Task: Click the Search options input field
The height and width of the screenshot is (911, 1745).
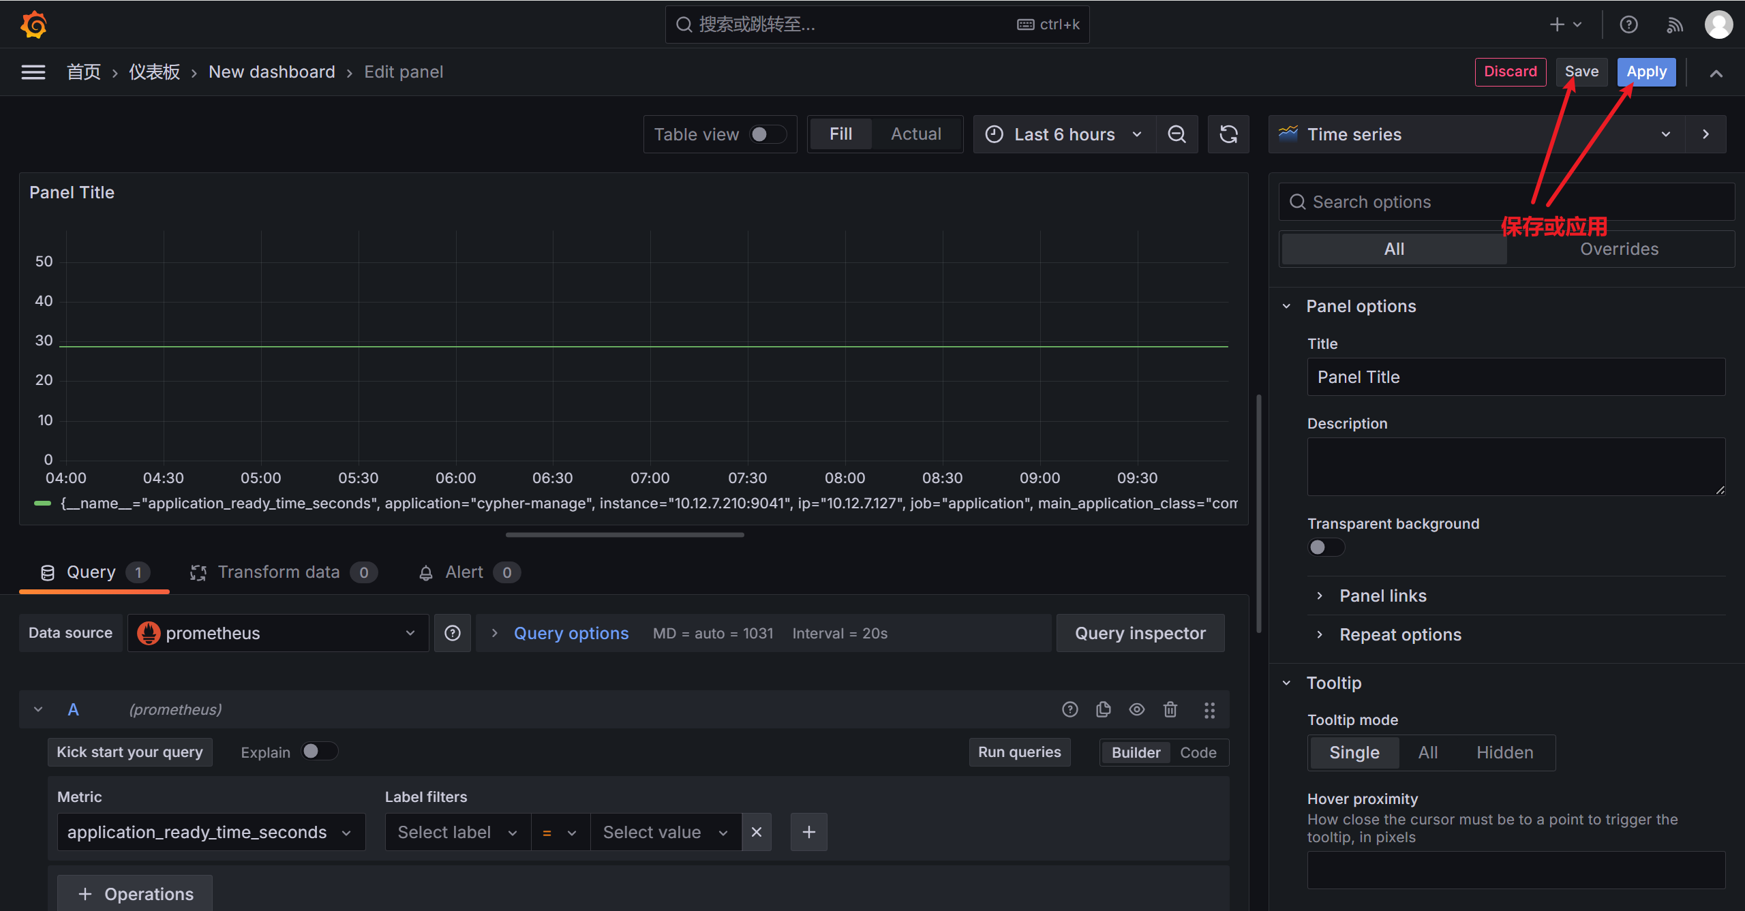Action: pos(1507,202)
